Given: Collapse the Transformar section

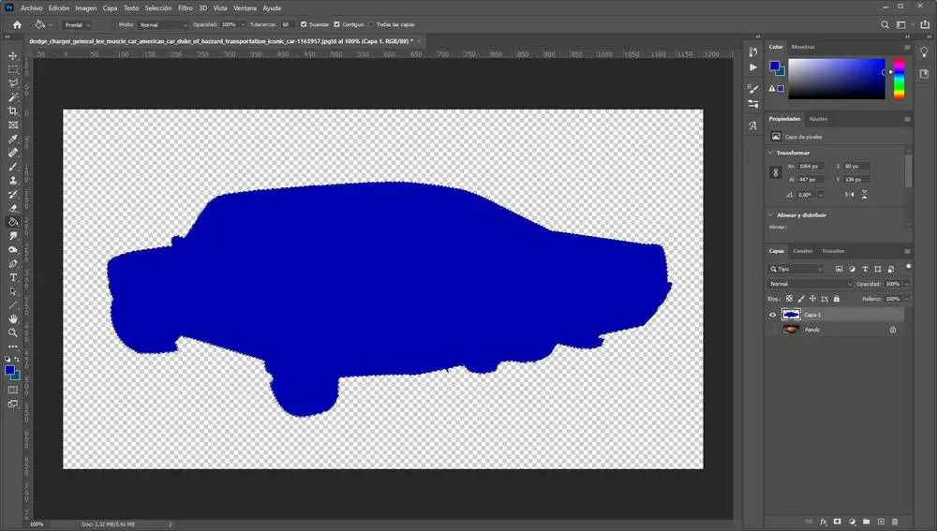Looking at the screenshot, I should point(770,153).
